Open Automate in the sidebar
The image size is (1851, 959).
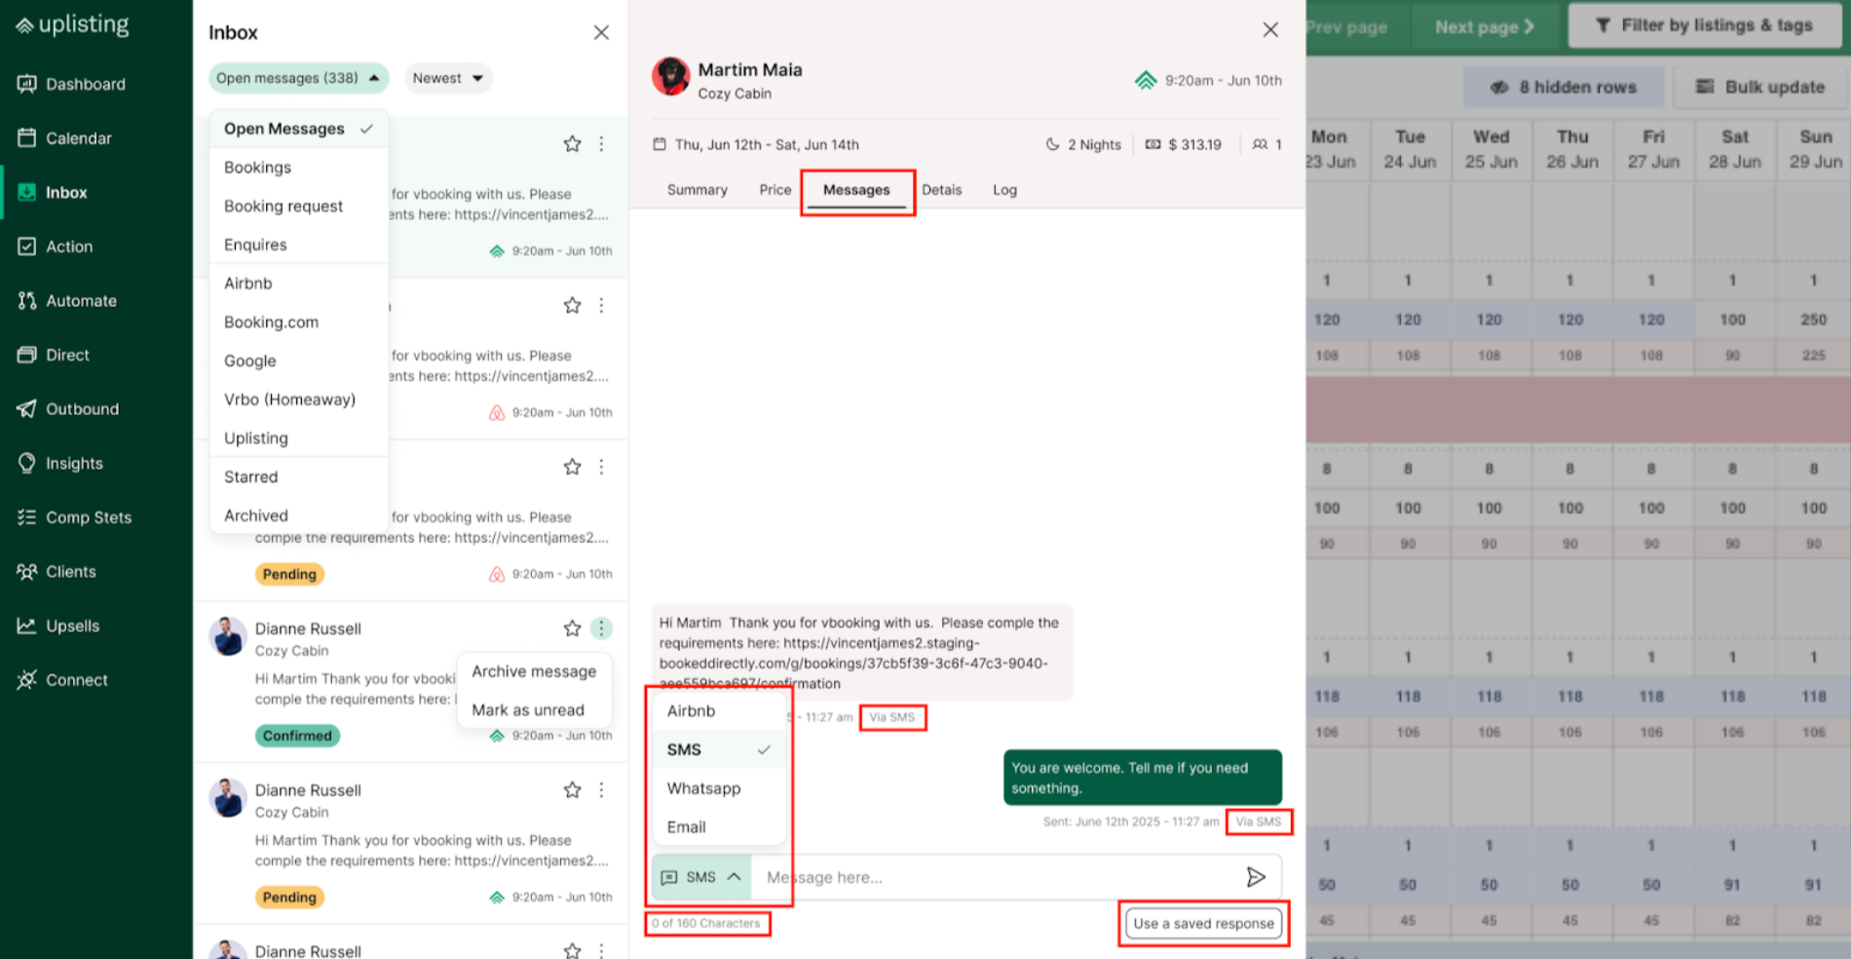[x=68, y=301]
